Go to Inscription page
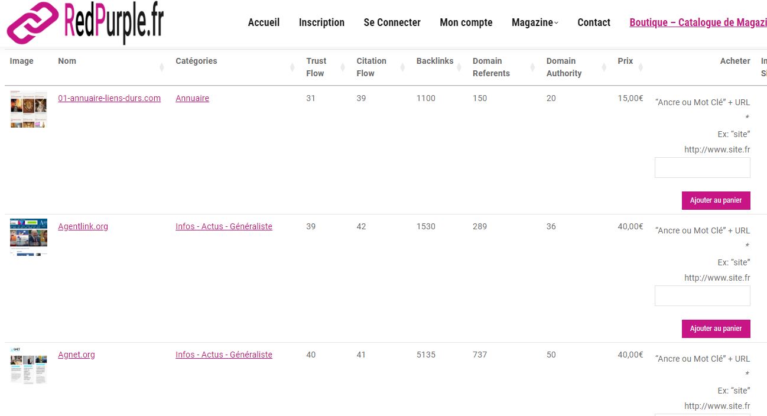 (x=321, y=22)
